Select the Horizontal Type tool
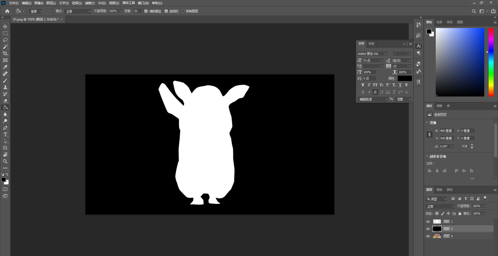The height and width of the screenshot is (256, 498). (x=5, y=134)
